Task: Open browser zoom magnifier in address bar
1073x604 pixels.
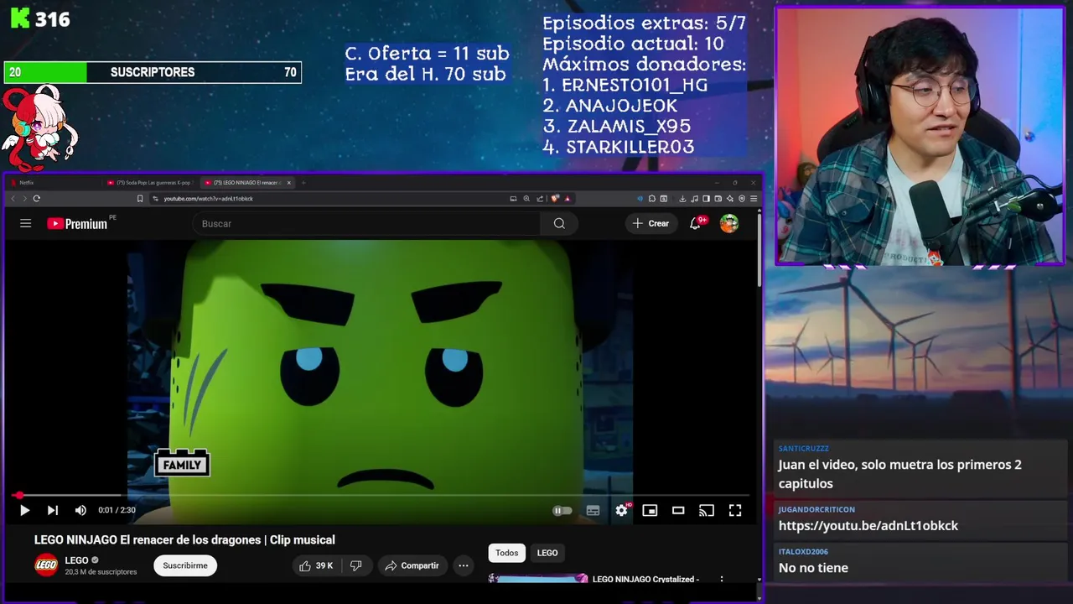Action: [x=526, y=199]
